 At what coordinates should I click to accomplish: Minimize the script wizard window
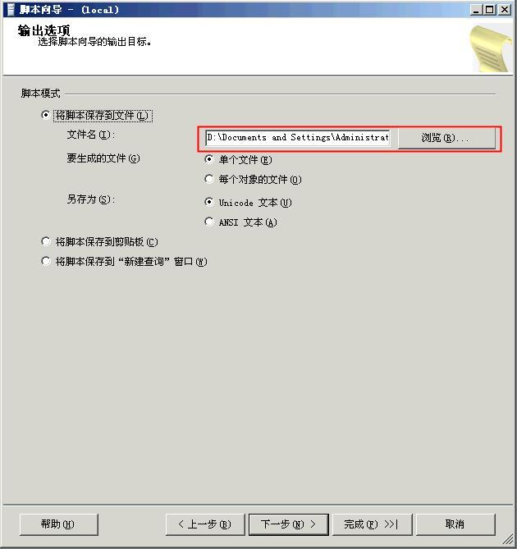(x=476, y=10)
